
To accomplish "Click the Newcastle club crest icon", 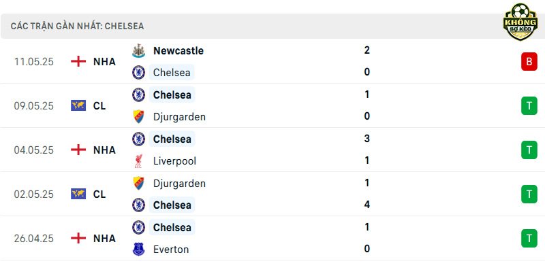I will point(139,51).
